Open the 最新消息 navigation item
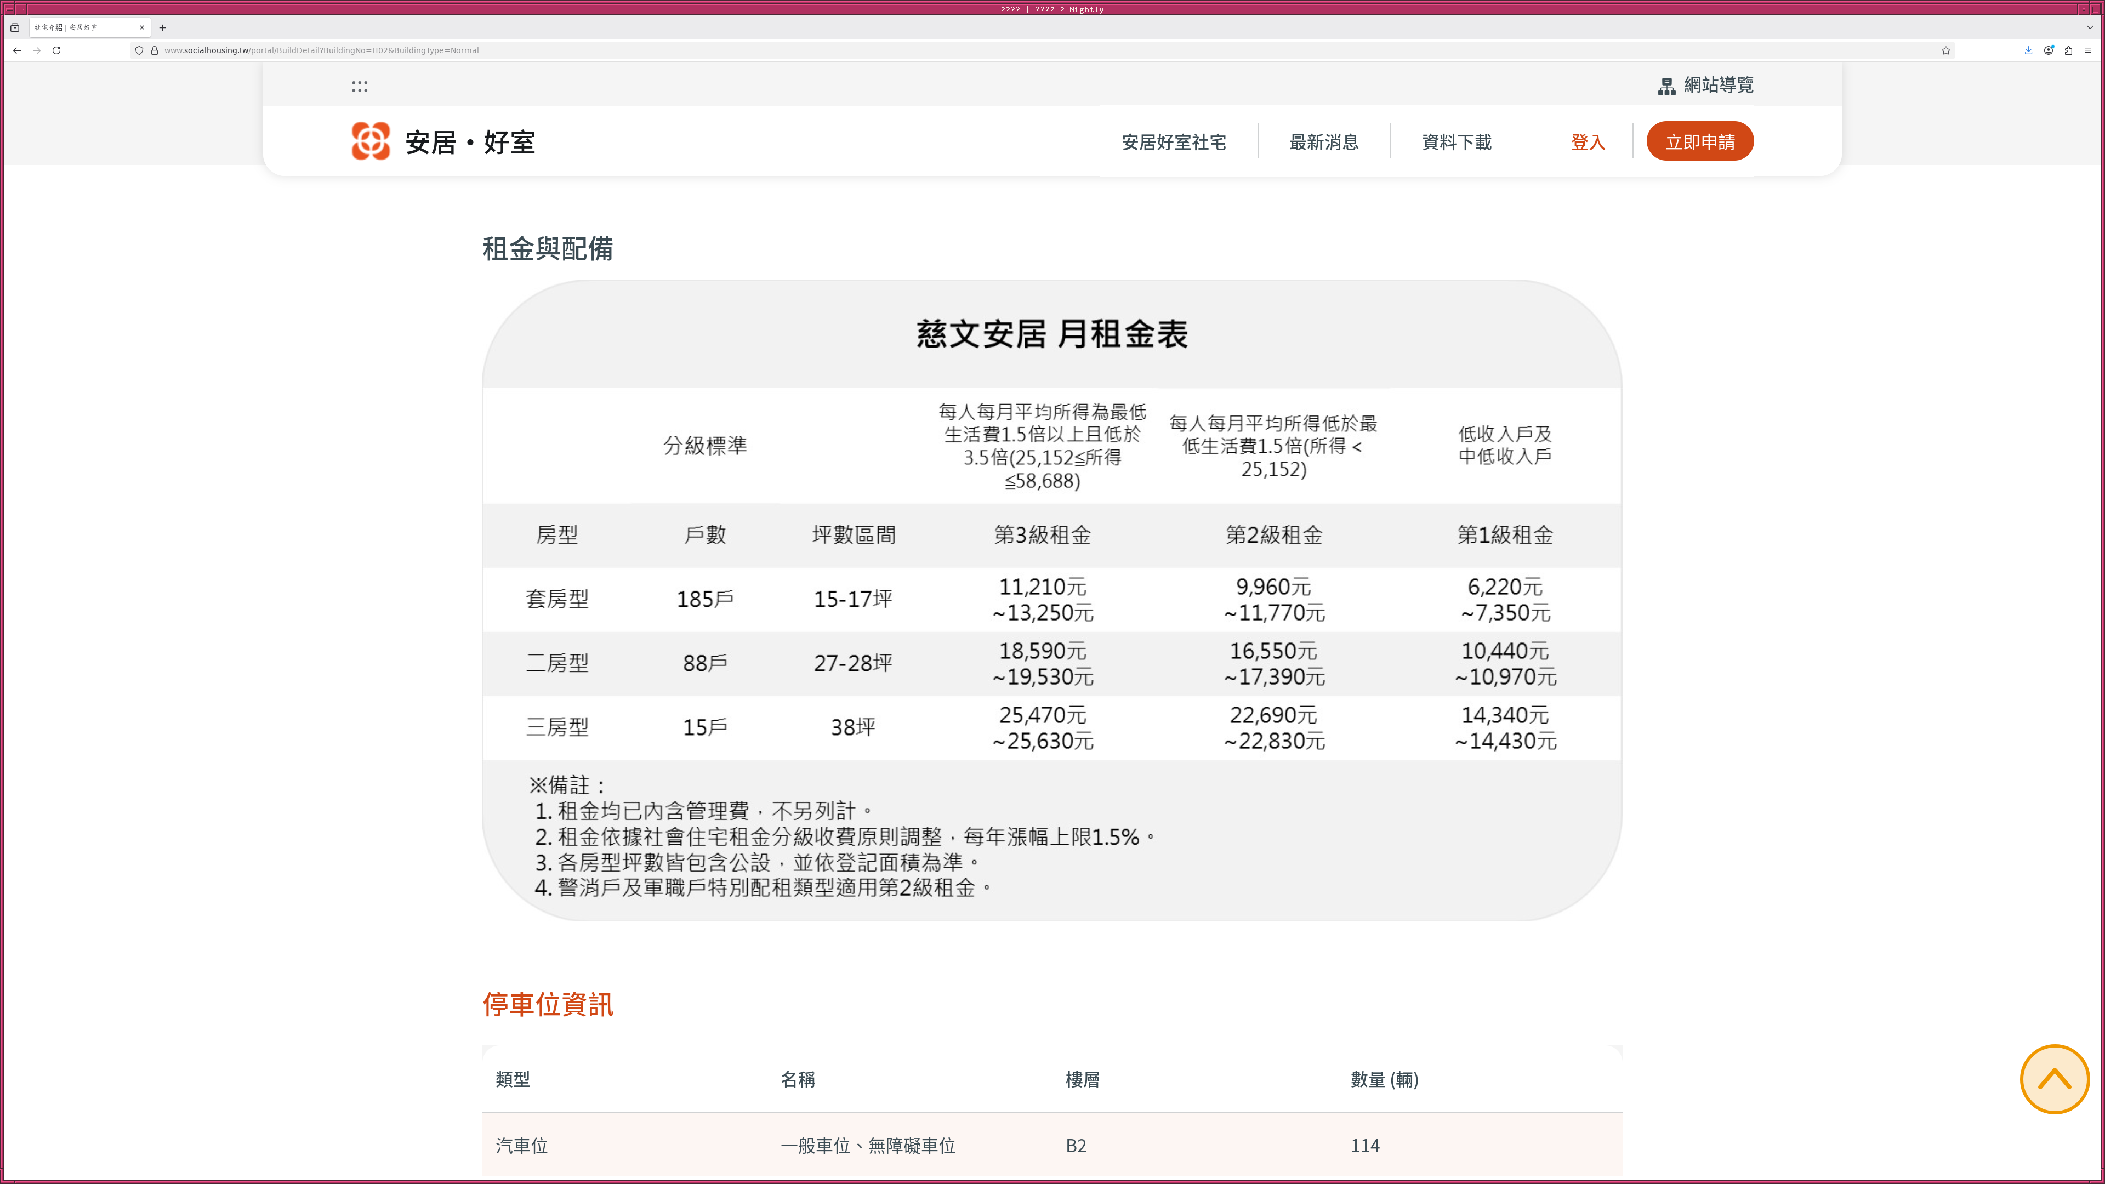Screen dimensions: 2105x1184 click(x=1324, y=142)
